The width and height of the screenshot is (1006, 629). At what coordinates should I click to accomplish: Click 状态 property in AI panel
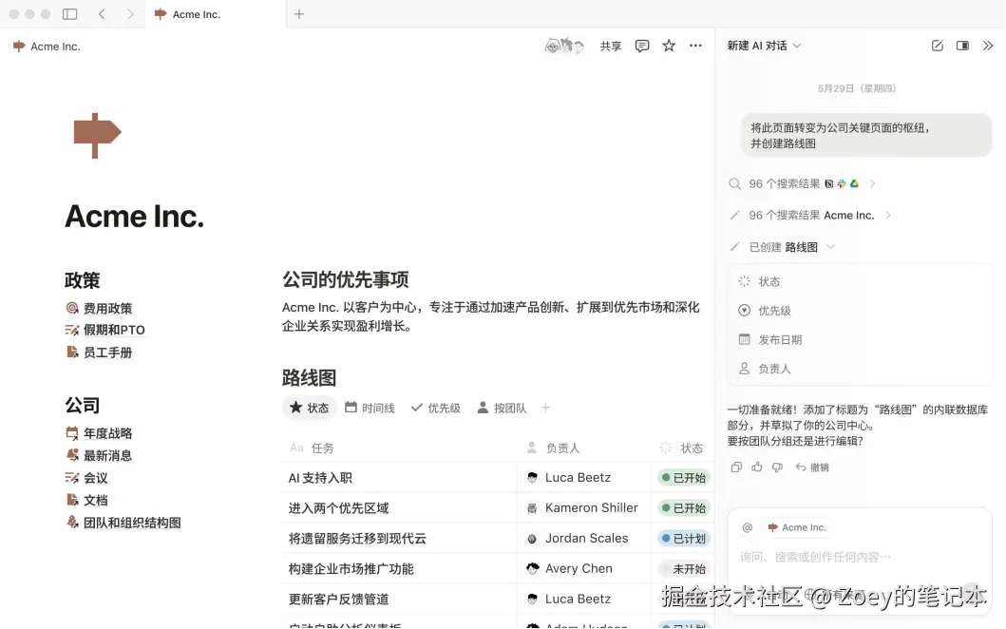pyautogui.click(x=760, y=282)
